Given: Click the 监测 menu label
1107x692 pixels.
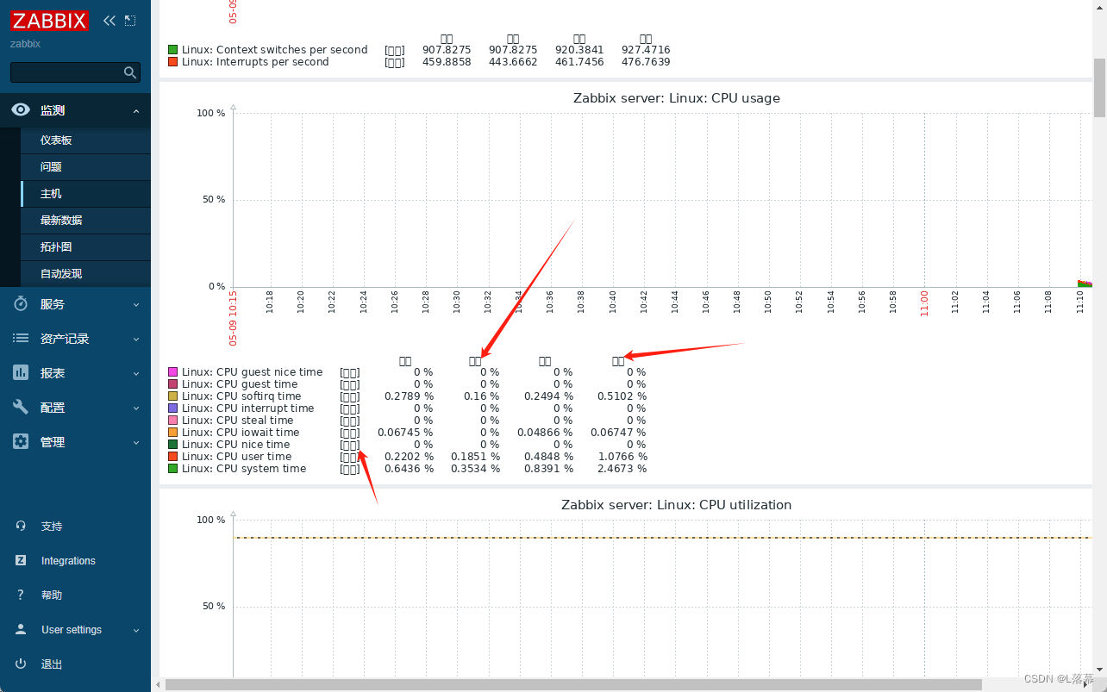Looking at the screenshot, I should pyautogui.click(x=53, y=110).
